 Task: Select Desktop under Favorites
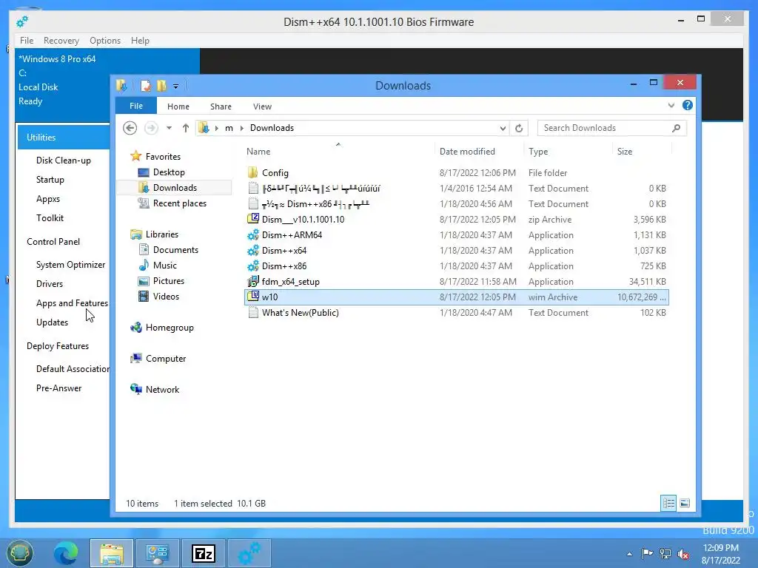click(169, 172)
